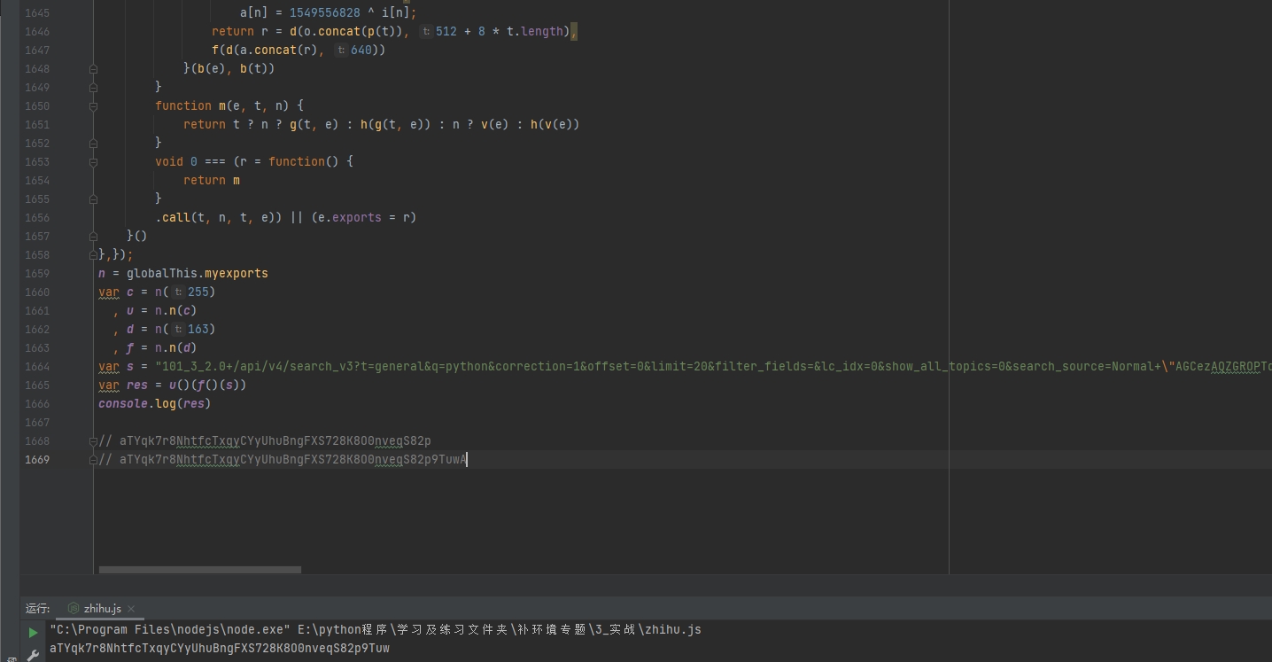The width and height of the screenshot is (1272, 662).
Task: Click 'globalThis' on line 1659
Action: tap(162, 273)
